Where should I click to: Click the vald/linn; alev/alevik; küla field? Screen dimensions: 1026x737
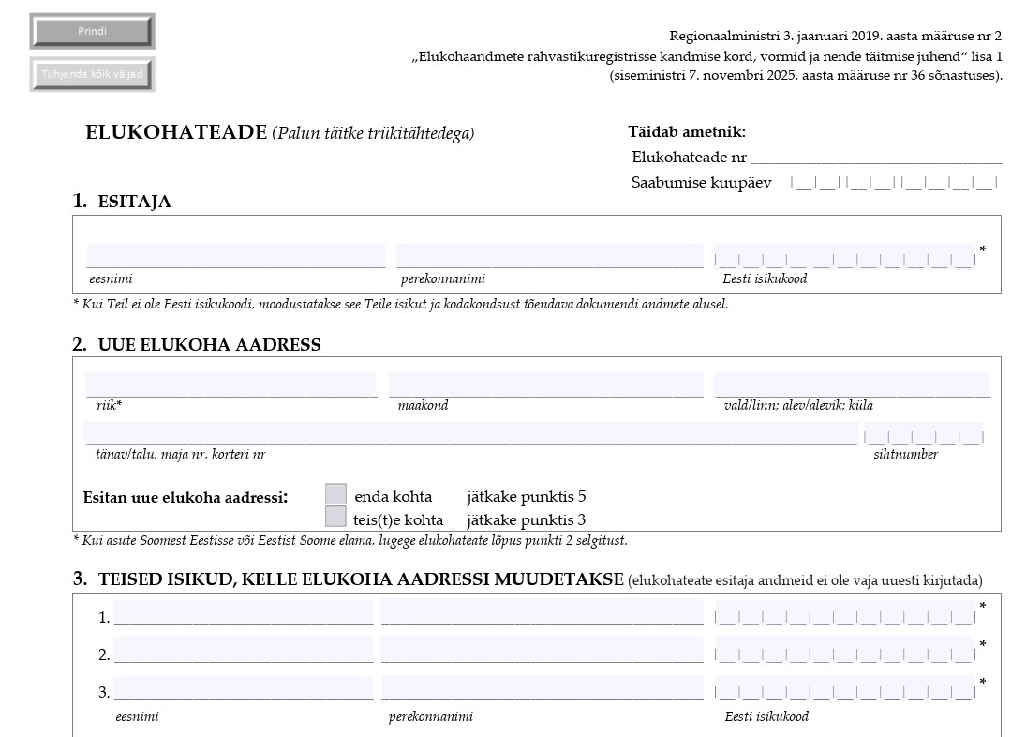click(x=853, y=384)
